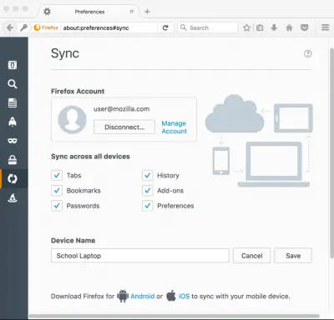Close the Preferences tab
This screenshot has width=334, height=320.
pyautogui.click(x=132, y=12)
